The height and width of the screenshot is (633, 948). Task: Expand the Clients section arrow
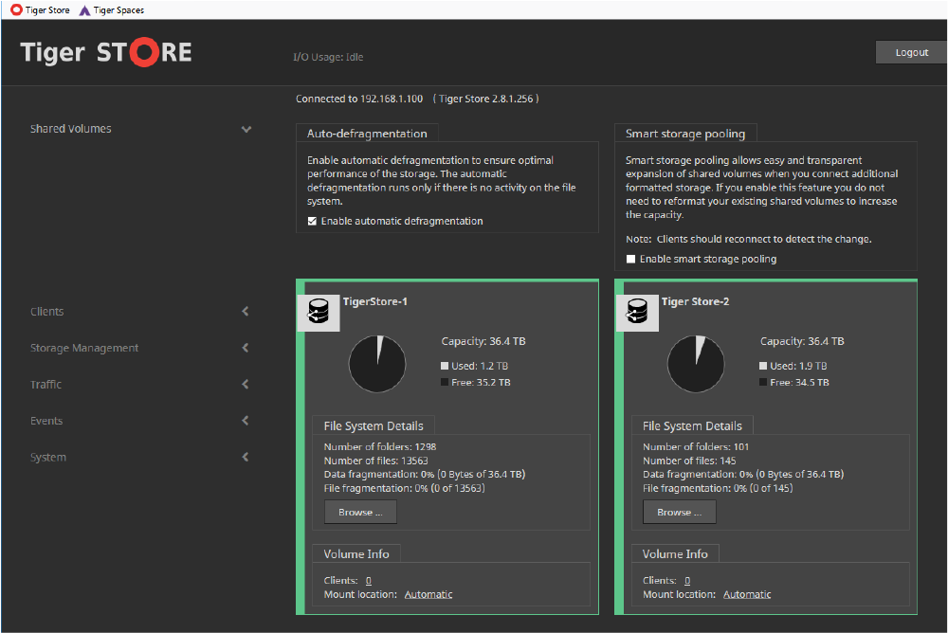(246, 312)
